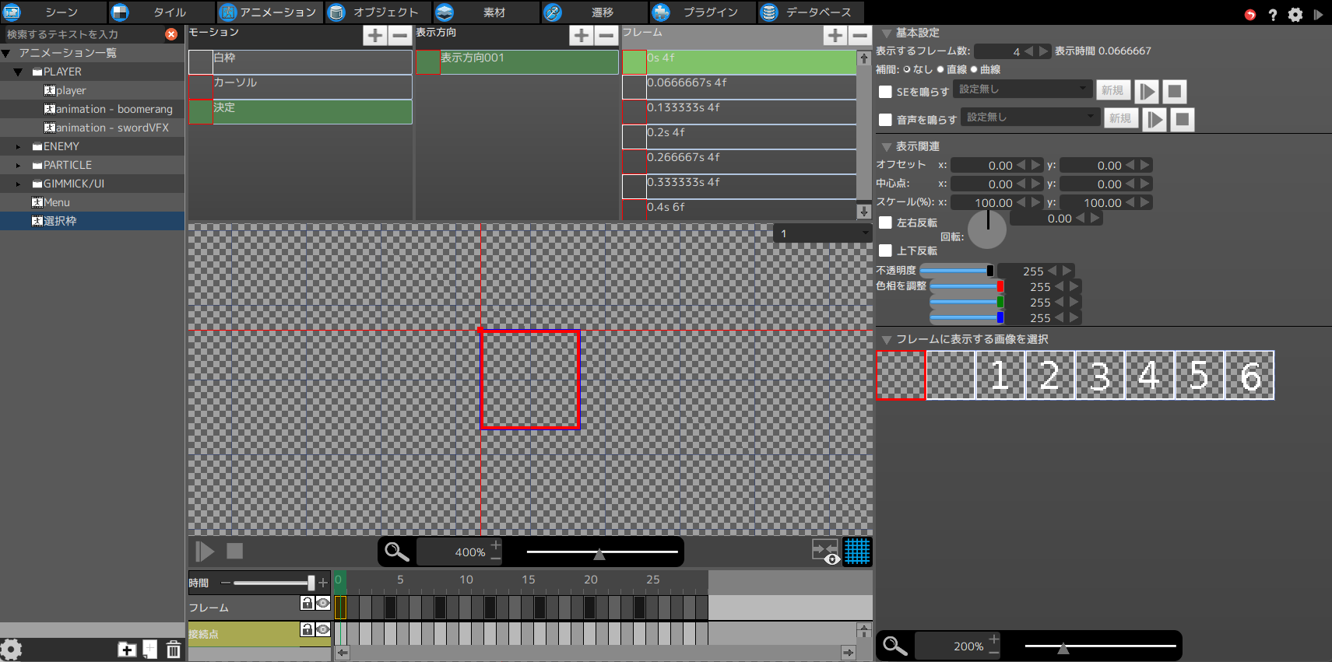Open the canvas dropdown showing 1

[x=823, y=233]
